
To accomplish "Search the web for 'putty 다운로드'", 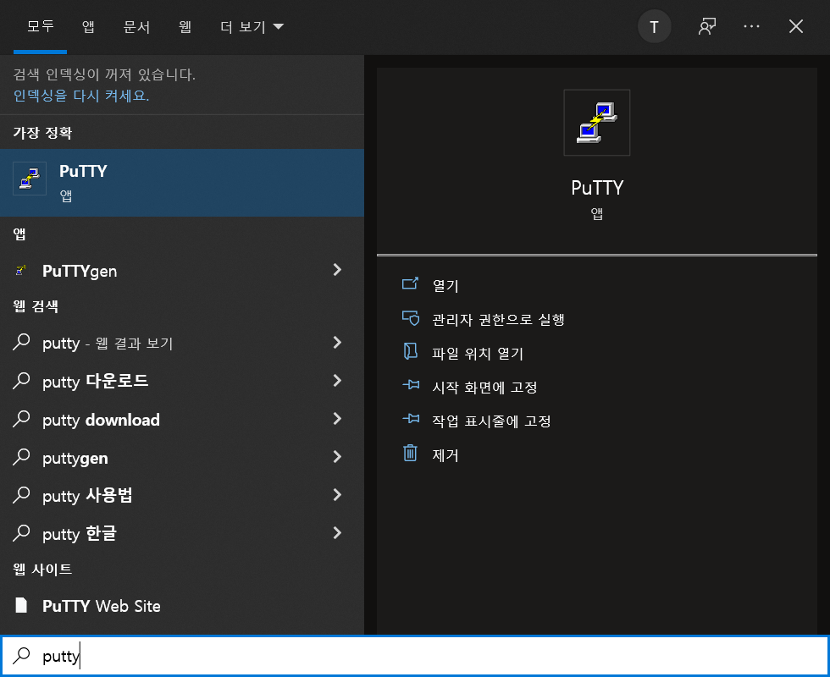I will pyautogui.click(x=181, y=381).
